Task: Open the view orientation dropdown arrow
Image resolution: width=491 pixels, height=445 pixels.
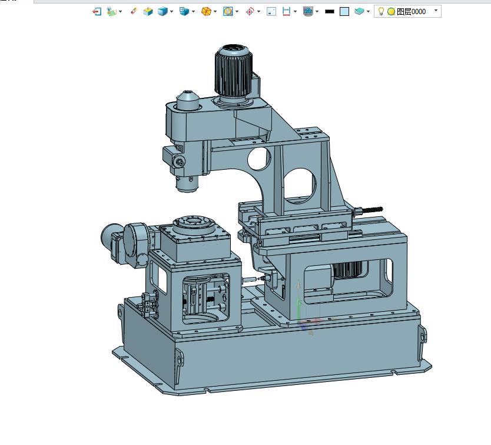Action: (193, 12)
